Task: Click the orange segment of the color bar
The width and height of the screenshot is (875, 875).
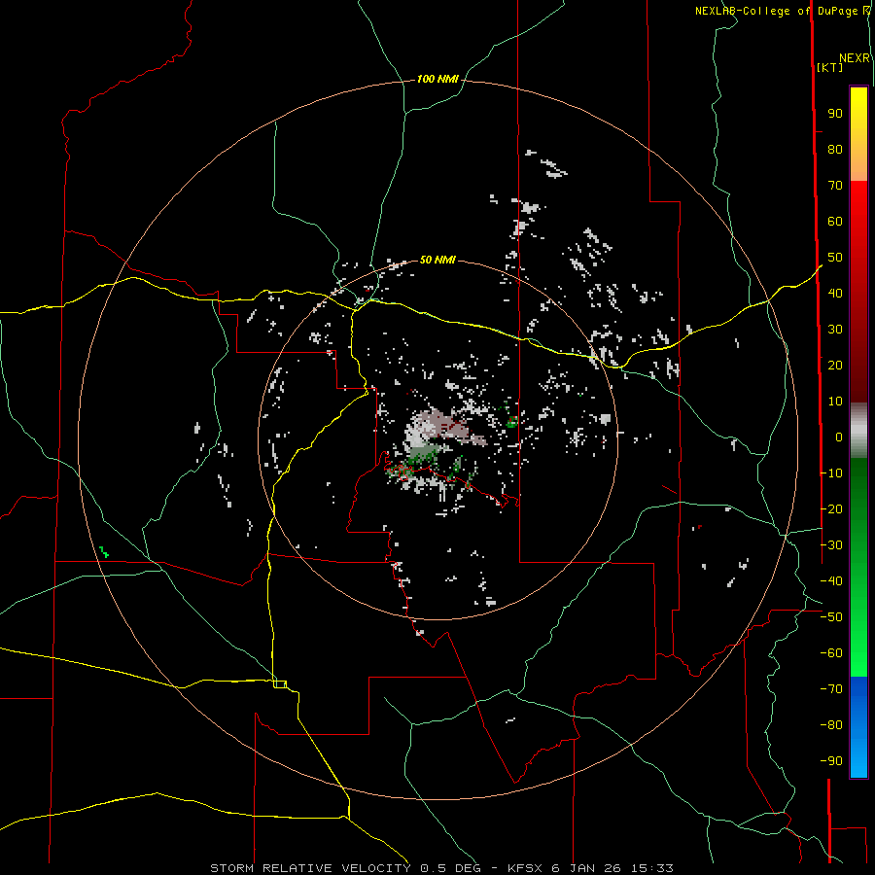Action: click(x=858, y=165)
